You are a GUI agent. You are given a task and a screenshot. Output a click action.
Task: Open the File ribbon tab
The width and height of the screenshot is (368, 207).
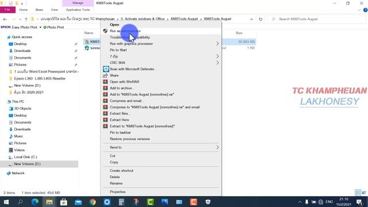[7, 10]
